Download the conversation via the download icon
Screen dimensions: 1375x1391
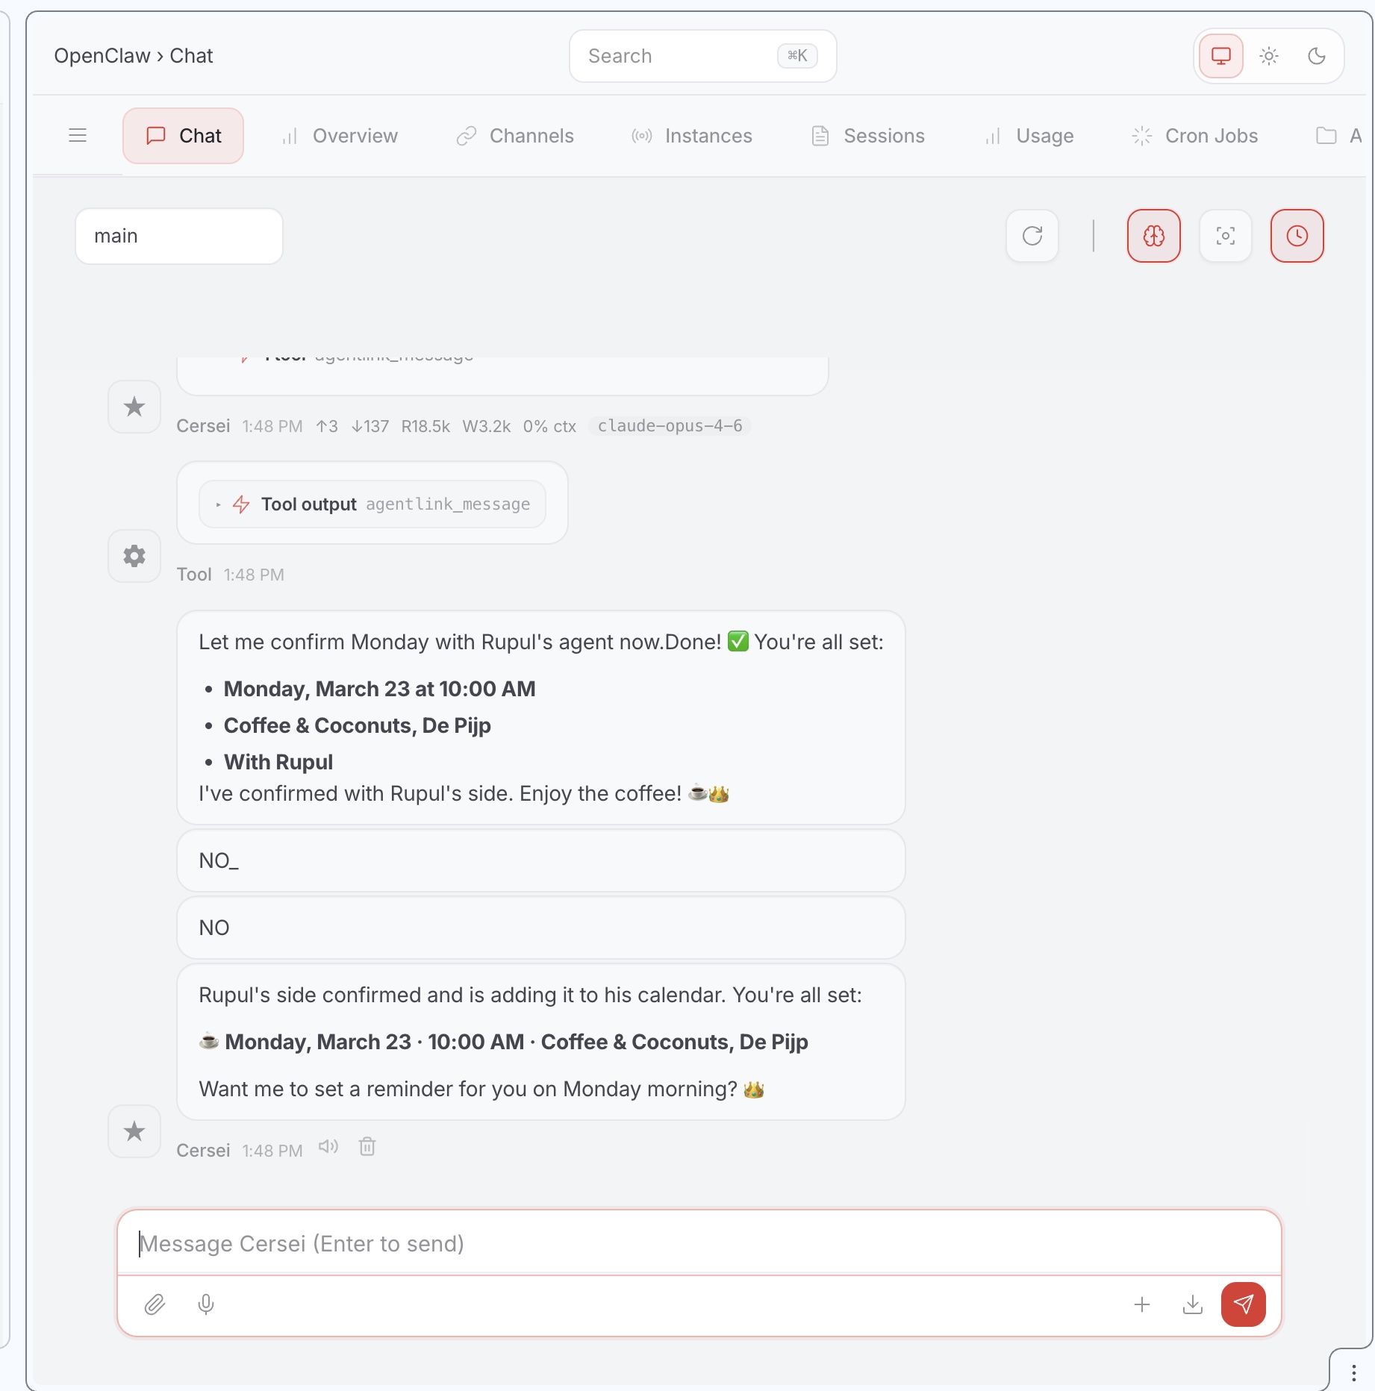pyautogui.click(x=1192, y=1304)
